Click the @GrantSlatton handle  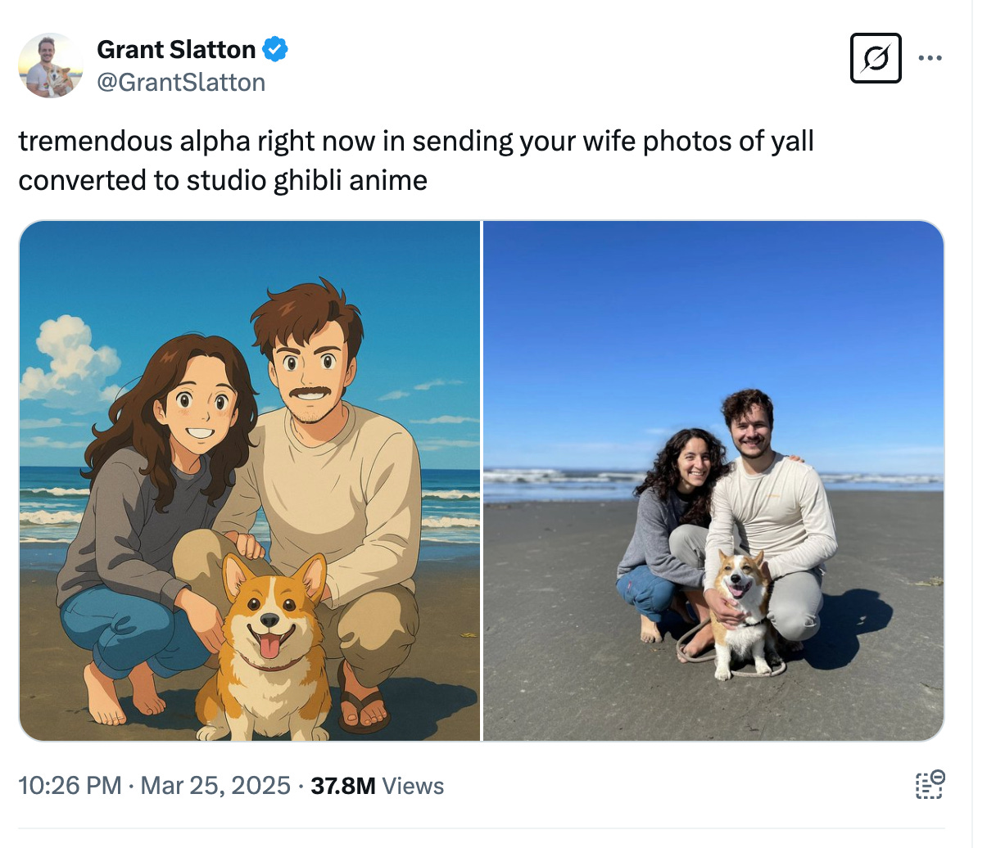point(181,83)
